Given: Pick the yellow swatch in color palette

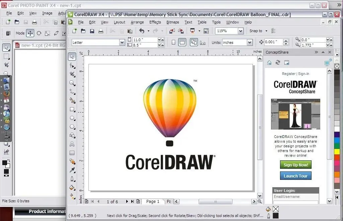Looking at the screenshot, I should click(337, 151).
